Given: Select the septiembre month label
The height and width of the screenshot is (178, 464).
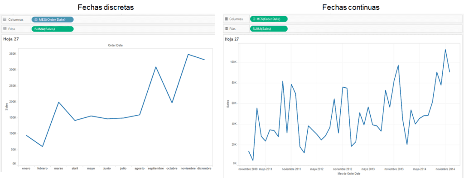Looking at the screenshot, I should [x=156, y=169].
